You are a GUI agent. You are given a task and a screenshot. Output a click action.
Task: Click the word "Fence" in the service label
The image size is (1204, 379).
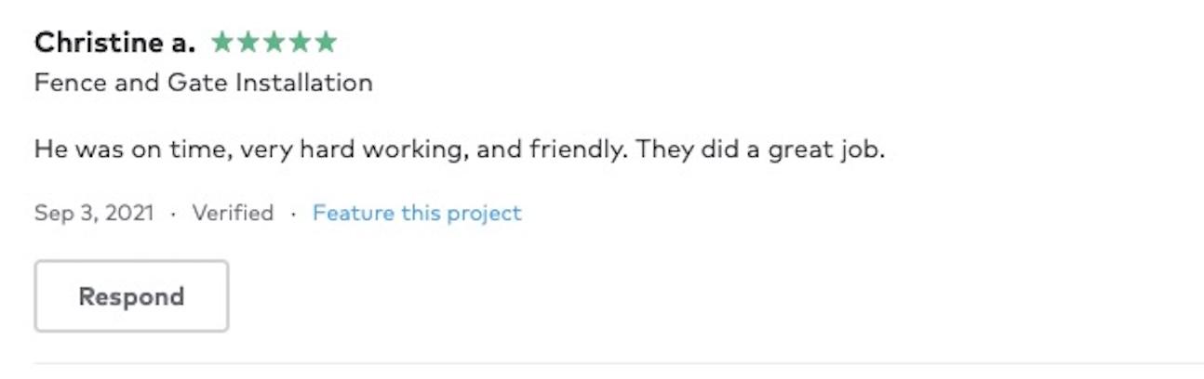(70, 83)
